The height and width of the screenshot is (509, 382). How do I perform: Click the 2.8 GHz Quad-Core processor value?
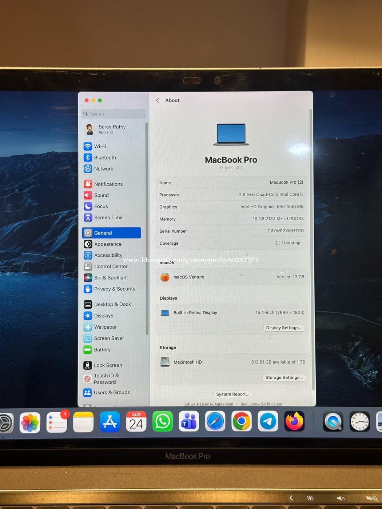(x=271, y=195)
